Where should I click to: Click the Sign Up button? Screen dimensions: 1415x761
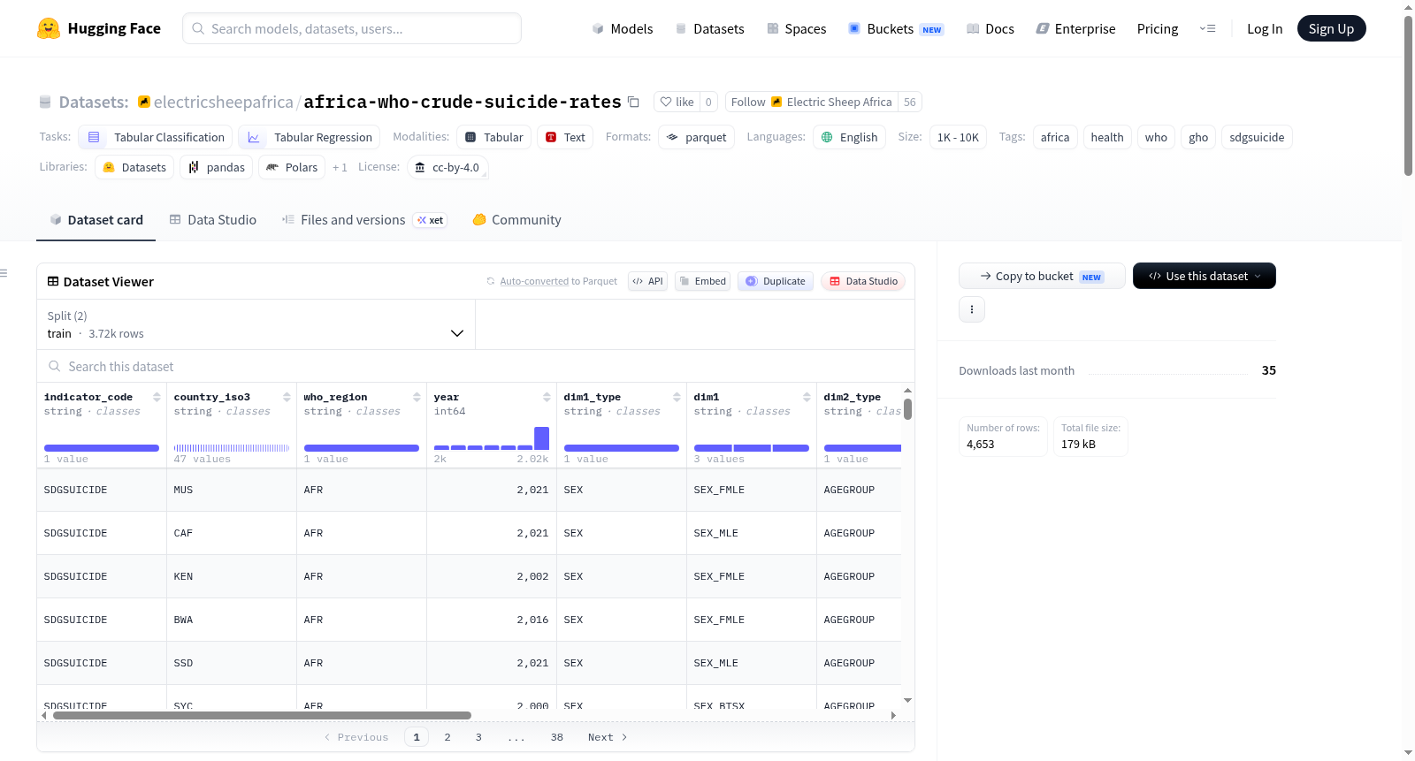[x=1331, y=28]
